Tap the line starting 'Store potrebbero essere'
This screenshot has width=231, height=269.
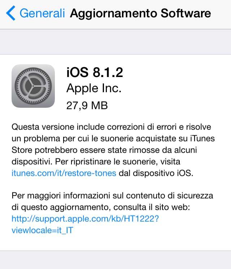point(104,150)
